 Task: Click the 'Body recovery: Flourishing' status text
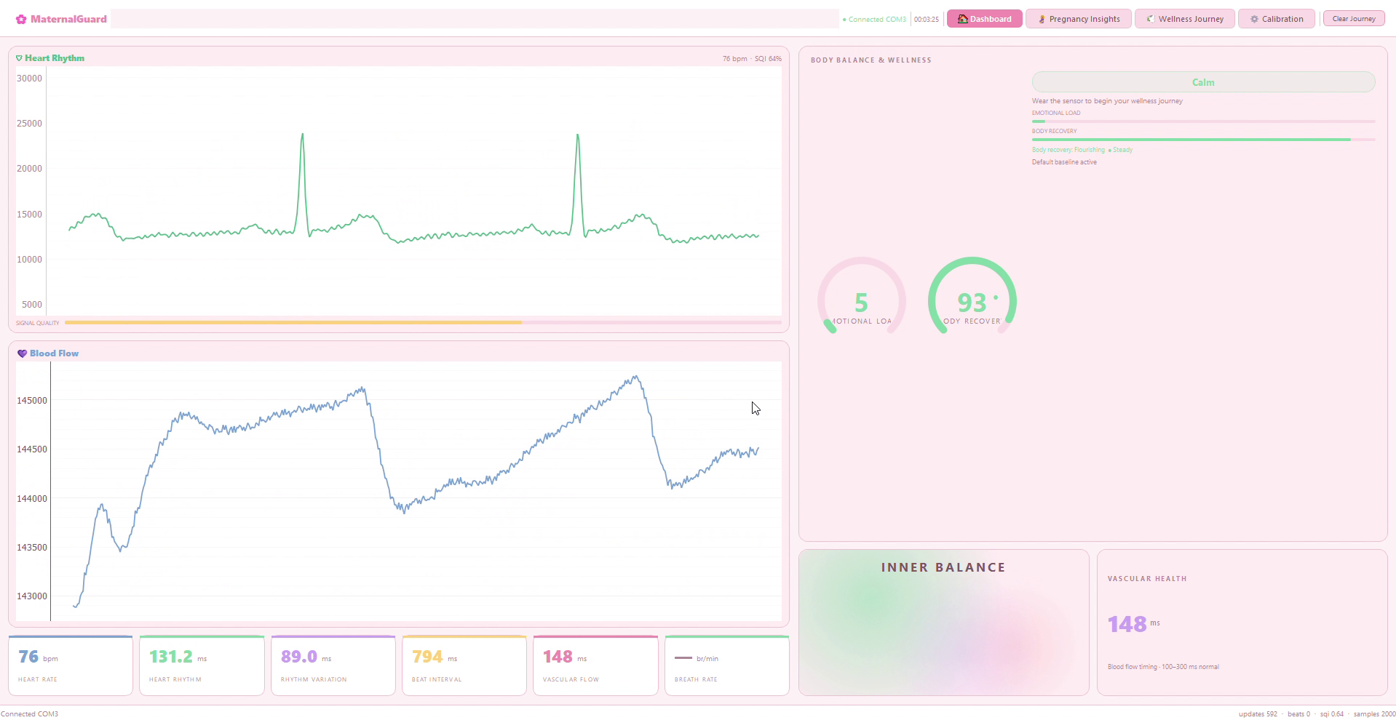coord(1068,150)
